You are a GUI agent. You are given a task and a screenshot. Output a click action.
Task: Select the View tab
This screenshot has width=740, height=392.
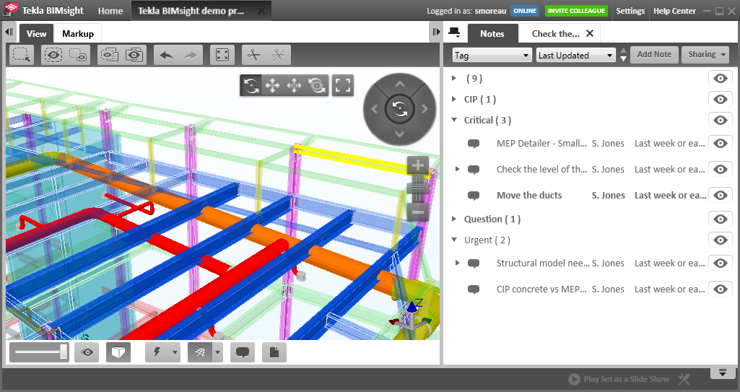click(36, 33)
